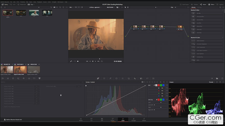Switch to the Deliver page tab
225x126 pixels.
coord(144,120)
